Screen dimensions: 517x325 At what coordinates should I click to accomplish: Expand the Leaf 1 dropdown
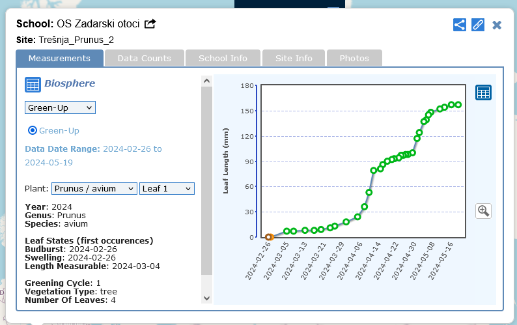click(167, 188)
